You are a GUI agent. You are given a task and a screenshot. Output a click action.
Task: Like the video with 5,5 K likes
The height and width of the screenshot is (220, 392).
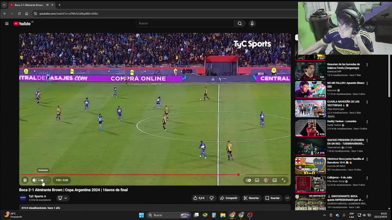(x=199, y=198)
